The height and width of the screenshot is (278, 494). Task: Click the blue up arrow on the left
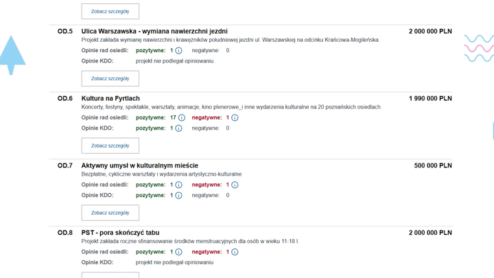(x=12, y=55)
